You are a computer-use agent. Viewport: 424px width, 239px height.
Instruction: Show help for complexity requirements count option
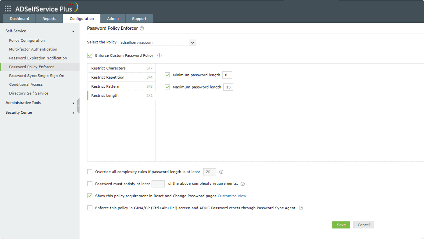243,184
